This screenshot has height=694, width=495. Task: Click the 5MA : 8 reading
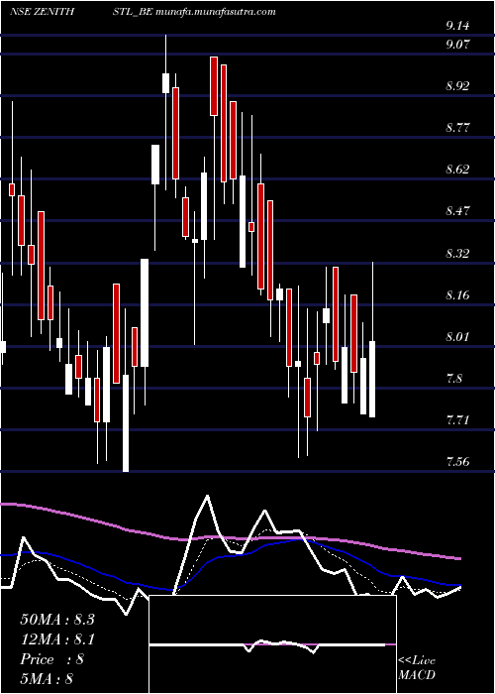click(46, 678)
